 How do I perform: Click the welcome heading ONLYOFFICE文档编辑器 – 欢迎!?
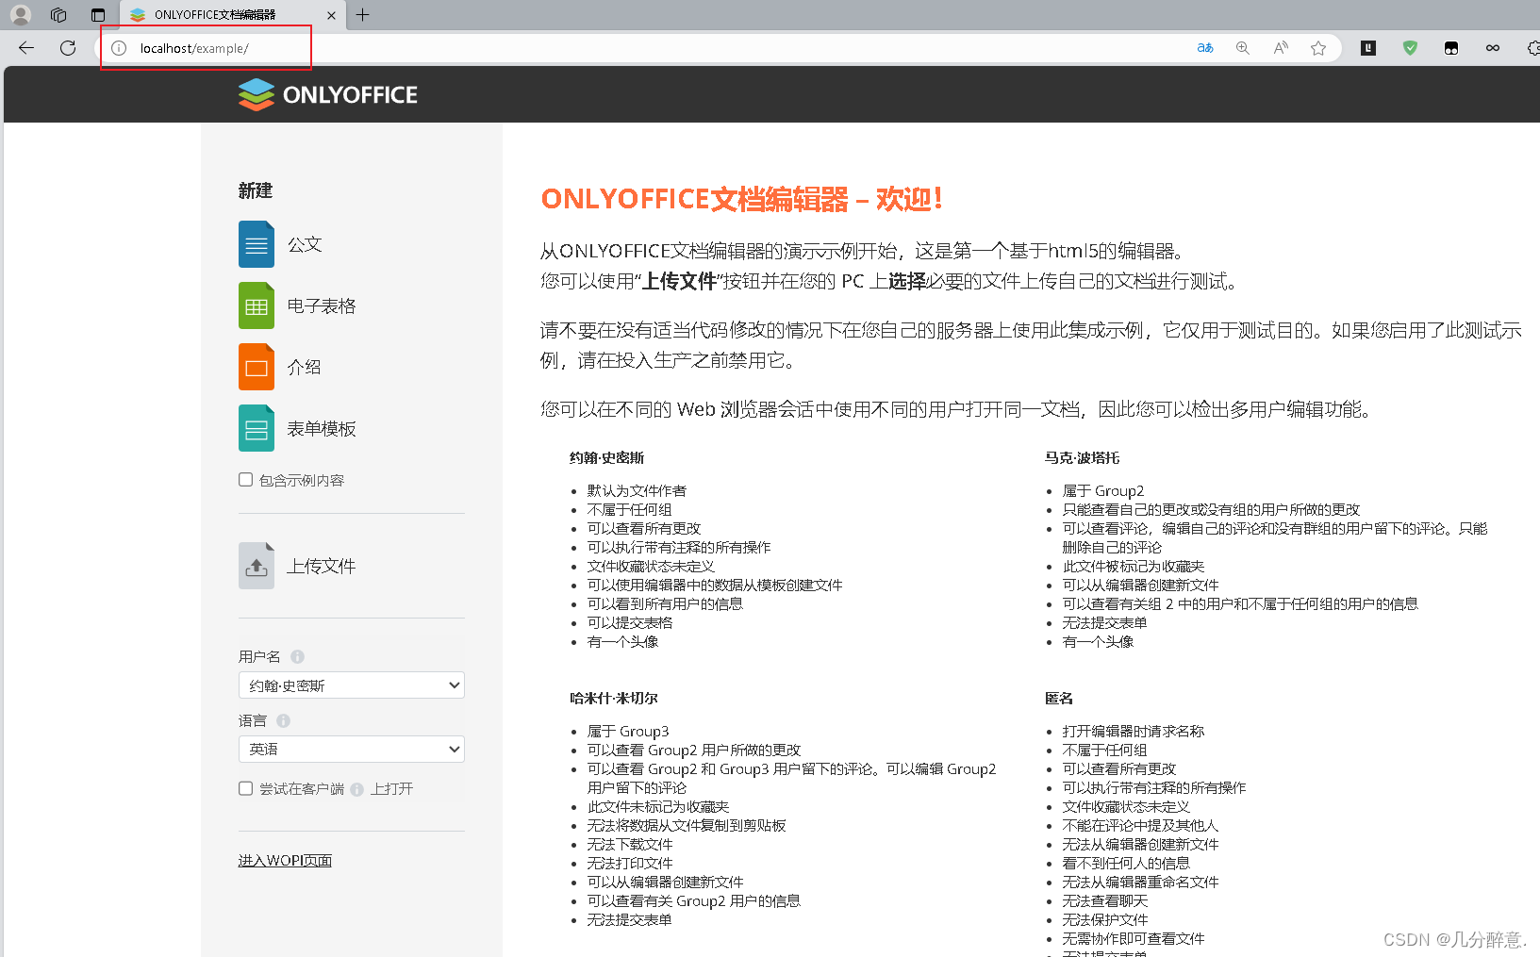click(741, 199)
